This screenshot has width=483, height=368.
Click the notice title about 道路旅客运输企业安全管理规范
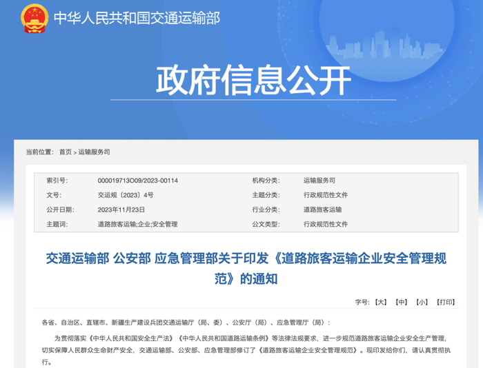point(246,268)
